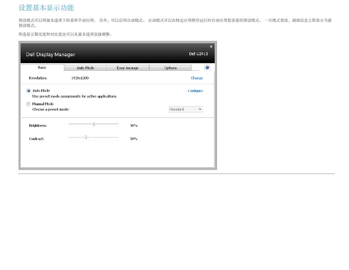Select the Auto Mode radio button
Image resolution: width=349 pixels, height=270 pixels.
click(29, 91)
